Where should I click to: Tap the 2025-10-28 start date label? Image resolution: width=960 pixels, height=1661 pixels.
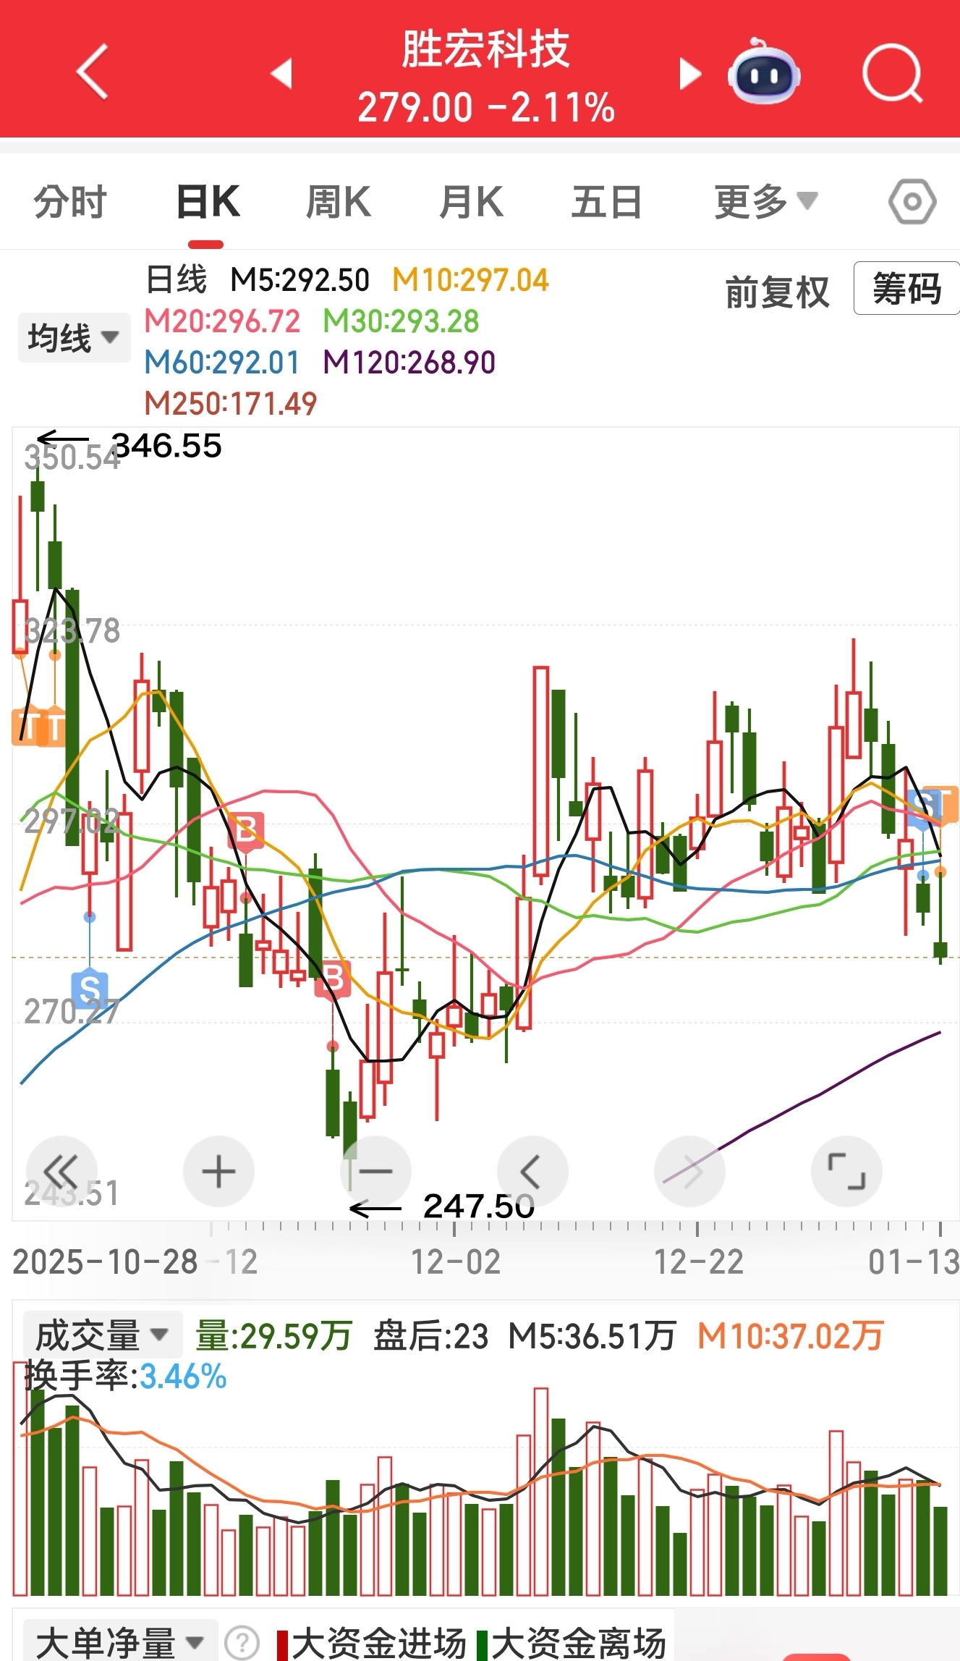[106, 1262]
